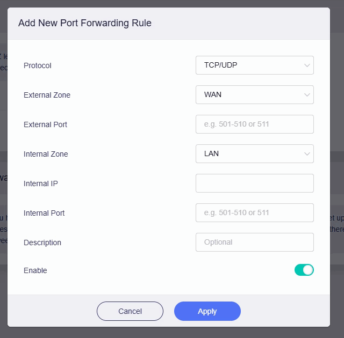This screenshot has height=338, width=344.
Task: Click the chevron arrow in Protocol field
Action: pyautogui.click(x=307, y=65)
